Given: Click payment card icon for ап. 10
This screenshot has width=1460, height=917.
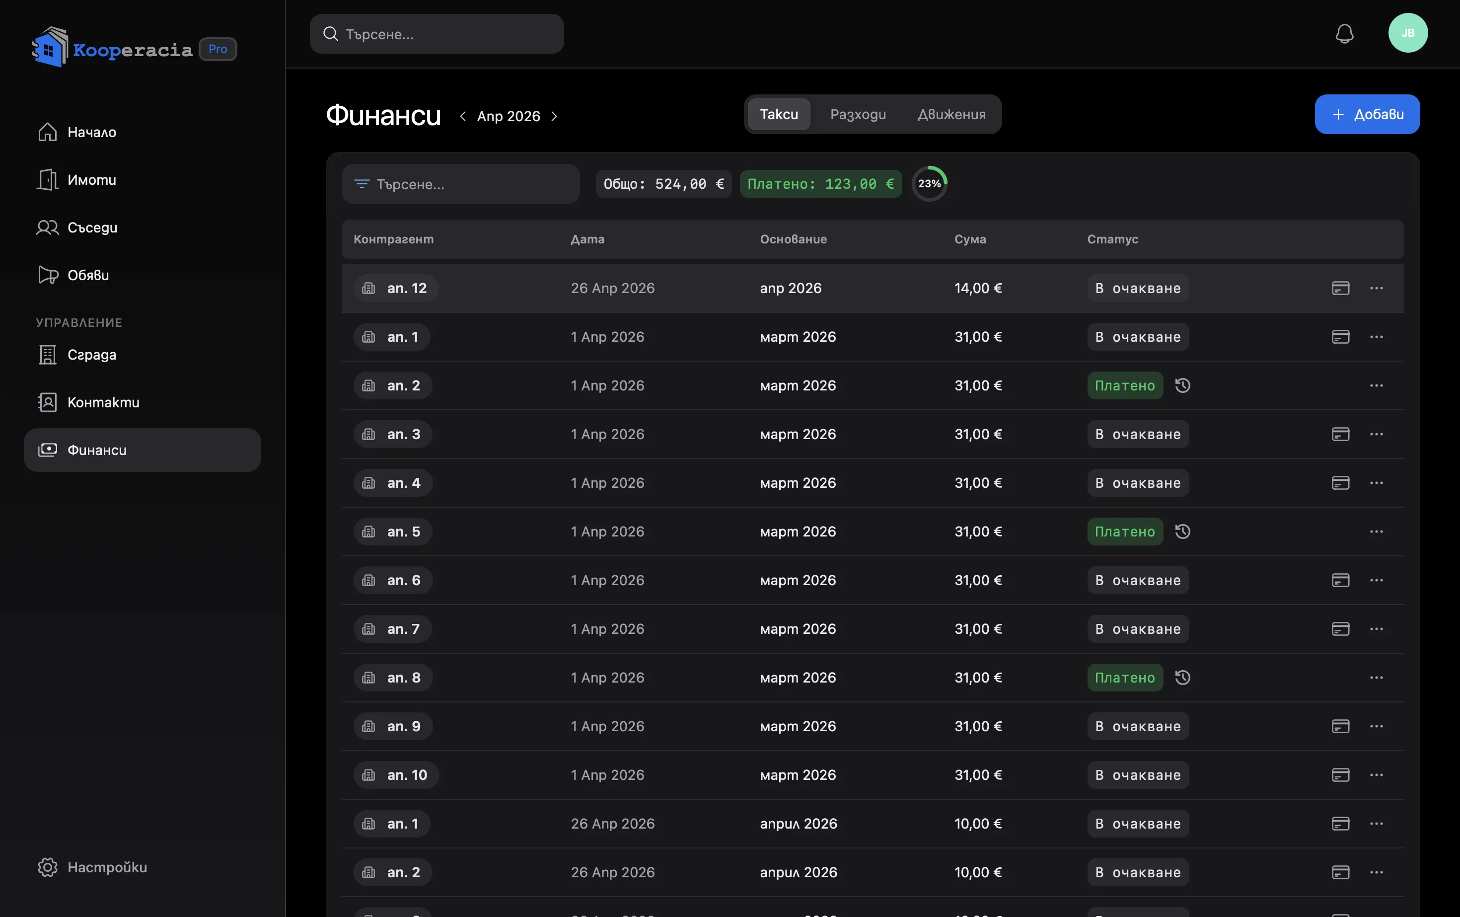Looking at the screenshot, I should [1340, 774].
